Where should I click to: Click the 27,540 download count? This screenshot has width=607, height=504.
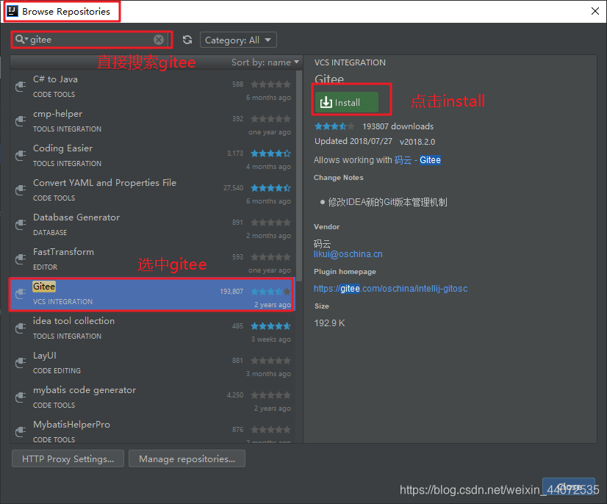click(x=234, y=188)
